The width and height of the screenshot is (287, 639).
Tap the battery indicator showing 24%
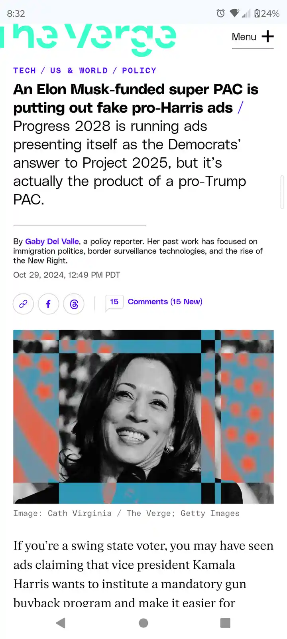[x=267, y=14]
